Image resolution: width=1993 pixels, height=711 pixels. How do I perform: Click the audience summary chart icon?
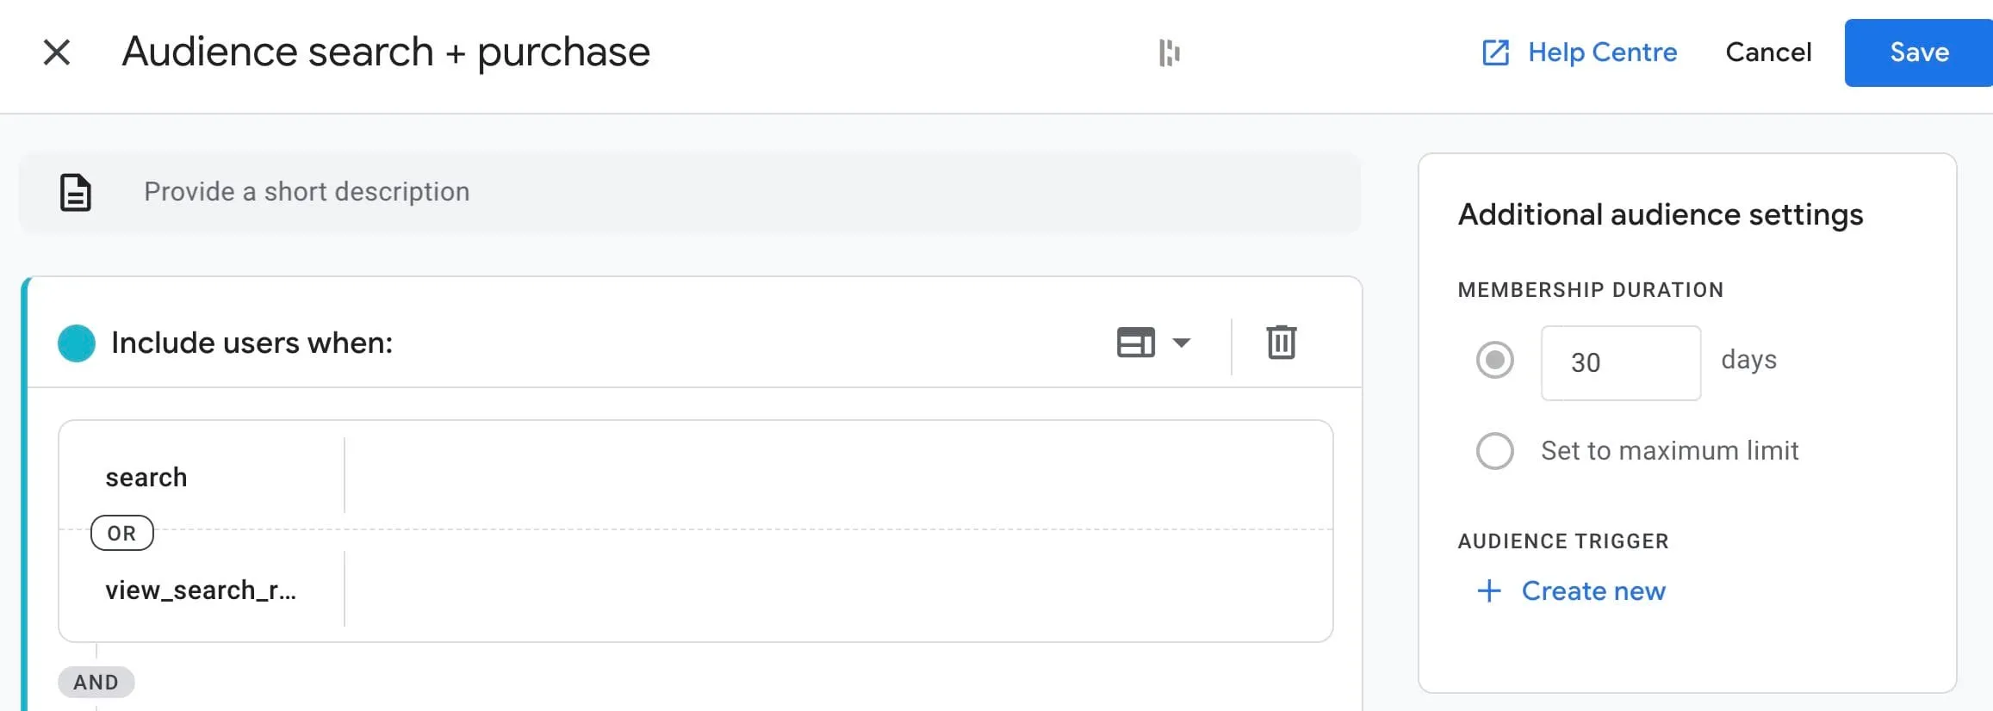pyautogui.click(x=1169, y=53)
